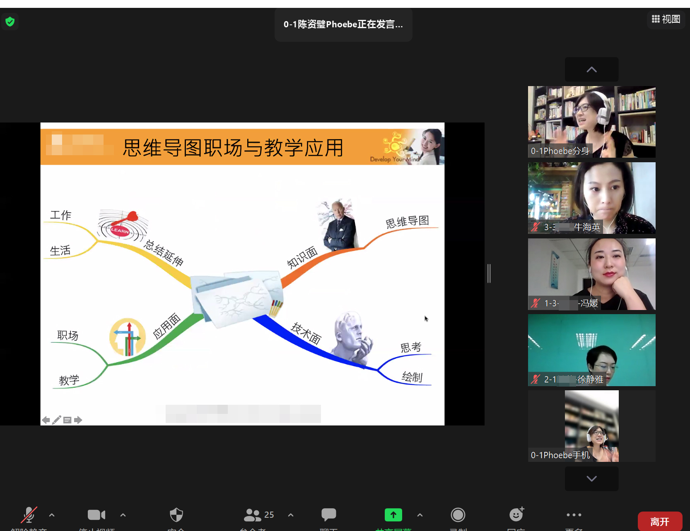690x531 pixels.
Task: Click the red 离开 leave button
Action: pos(660,521)
